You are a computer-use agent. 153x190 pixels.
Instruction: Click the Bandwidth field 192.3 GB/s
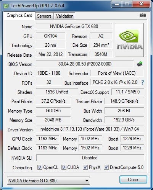click(124, 120)
